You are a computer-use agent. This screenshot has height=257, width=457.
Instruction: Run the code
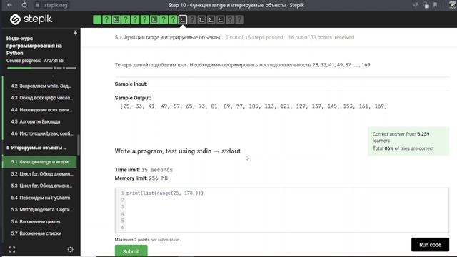point(430,245)
